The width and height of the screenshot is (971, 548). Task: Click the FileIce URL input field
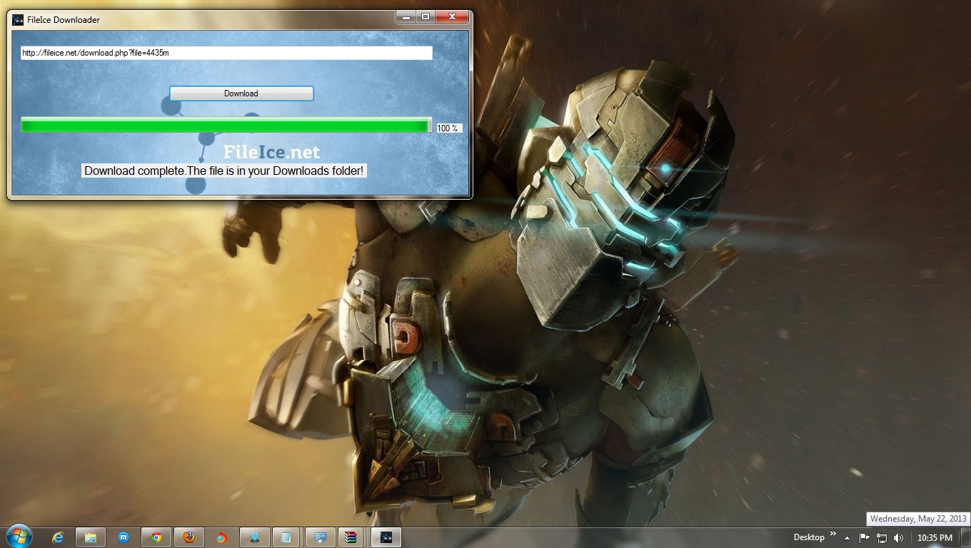226,53
